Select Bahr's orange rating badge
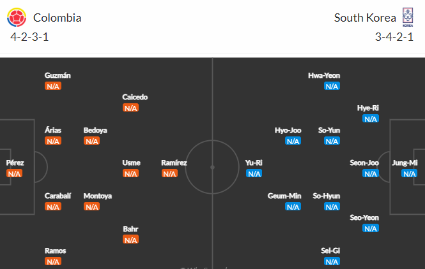This screenshot has height=269, width=425. click(130, 240)
